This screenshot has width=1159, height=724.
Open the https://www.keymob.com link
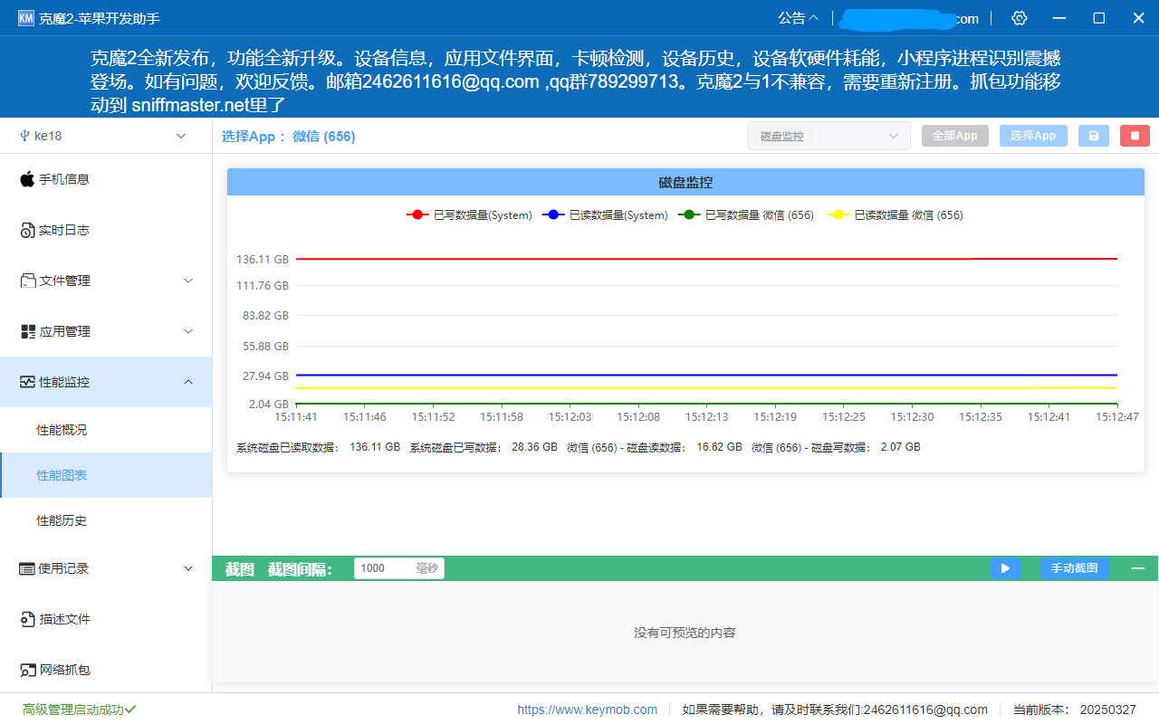tap(588, 710)
